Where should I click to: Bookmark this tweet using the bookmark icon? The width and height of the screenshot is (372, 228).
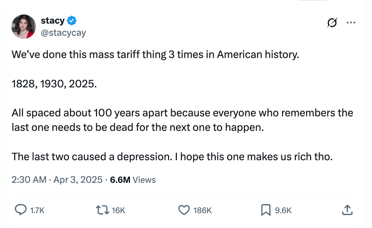265,210
